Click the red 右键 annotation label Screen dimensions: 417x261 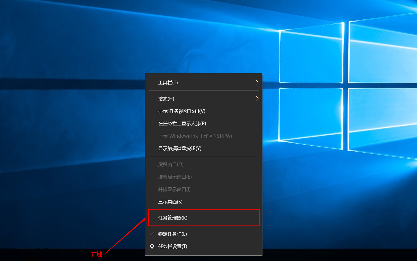97,254
